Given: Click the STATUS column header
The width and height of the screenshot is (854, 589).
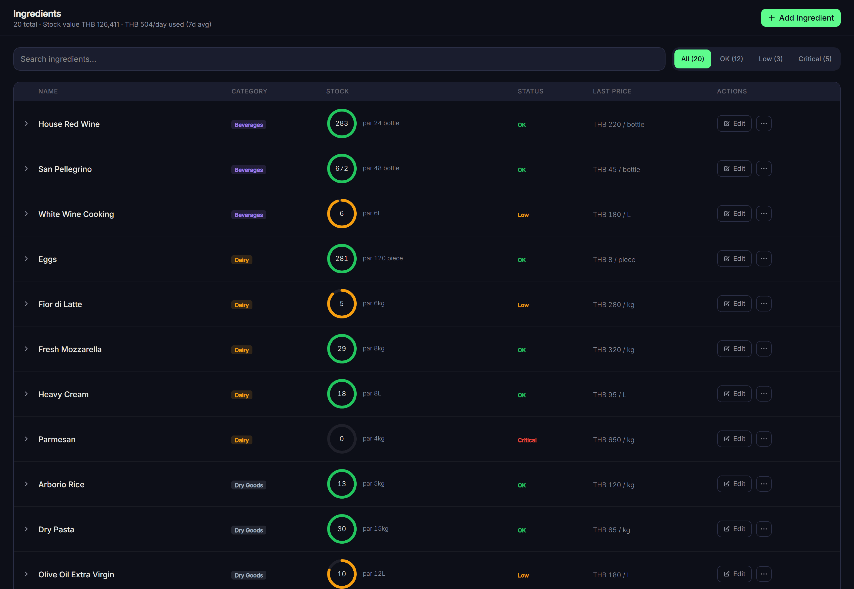Looking at the screenshot, I should point(530,91).
